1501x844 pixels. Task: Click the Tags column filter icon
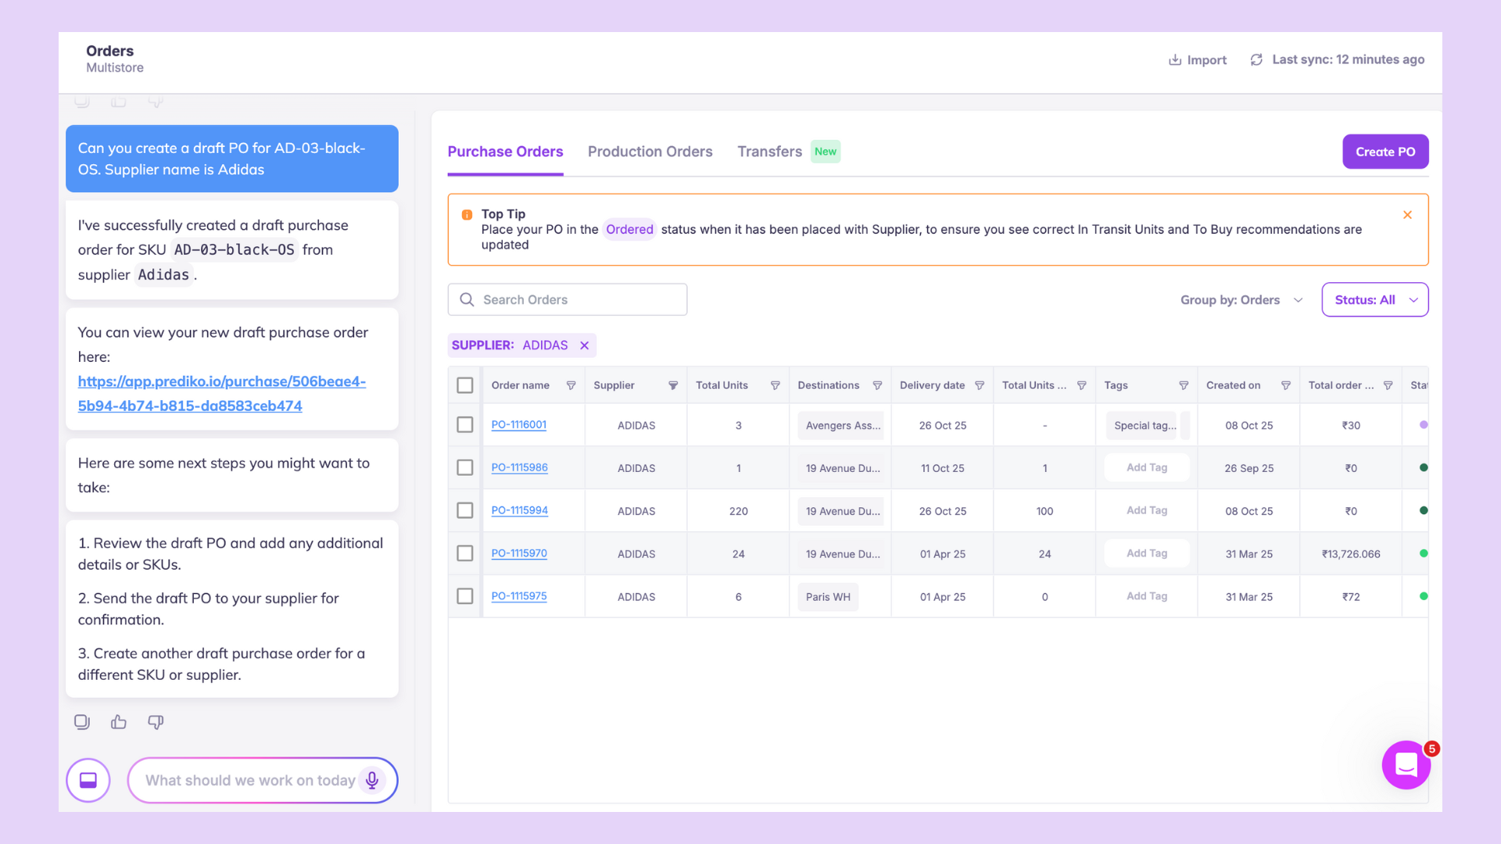point(1184,385)
